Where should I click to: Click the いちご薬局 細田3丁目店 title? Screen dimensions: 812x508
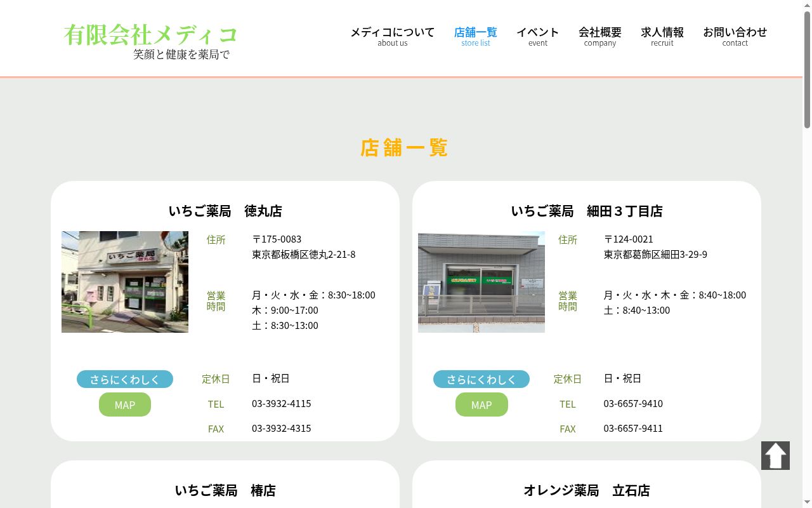coord(587,211)
